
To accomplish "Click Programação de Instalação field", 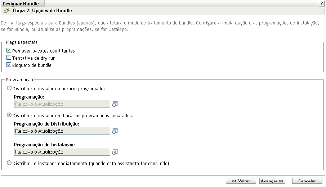I will [62, 152].
